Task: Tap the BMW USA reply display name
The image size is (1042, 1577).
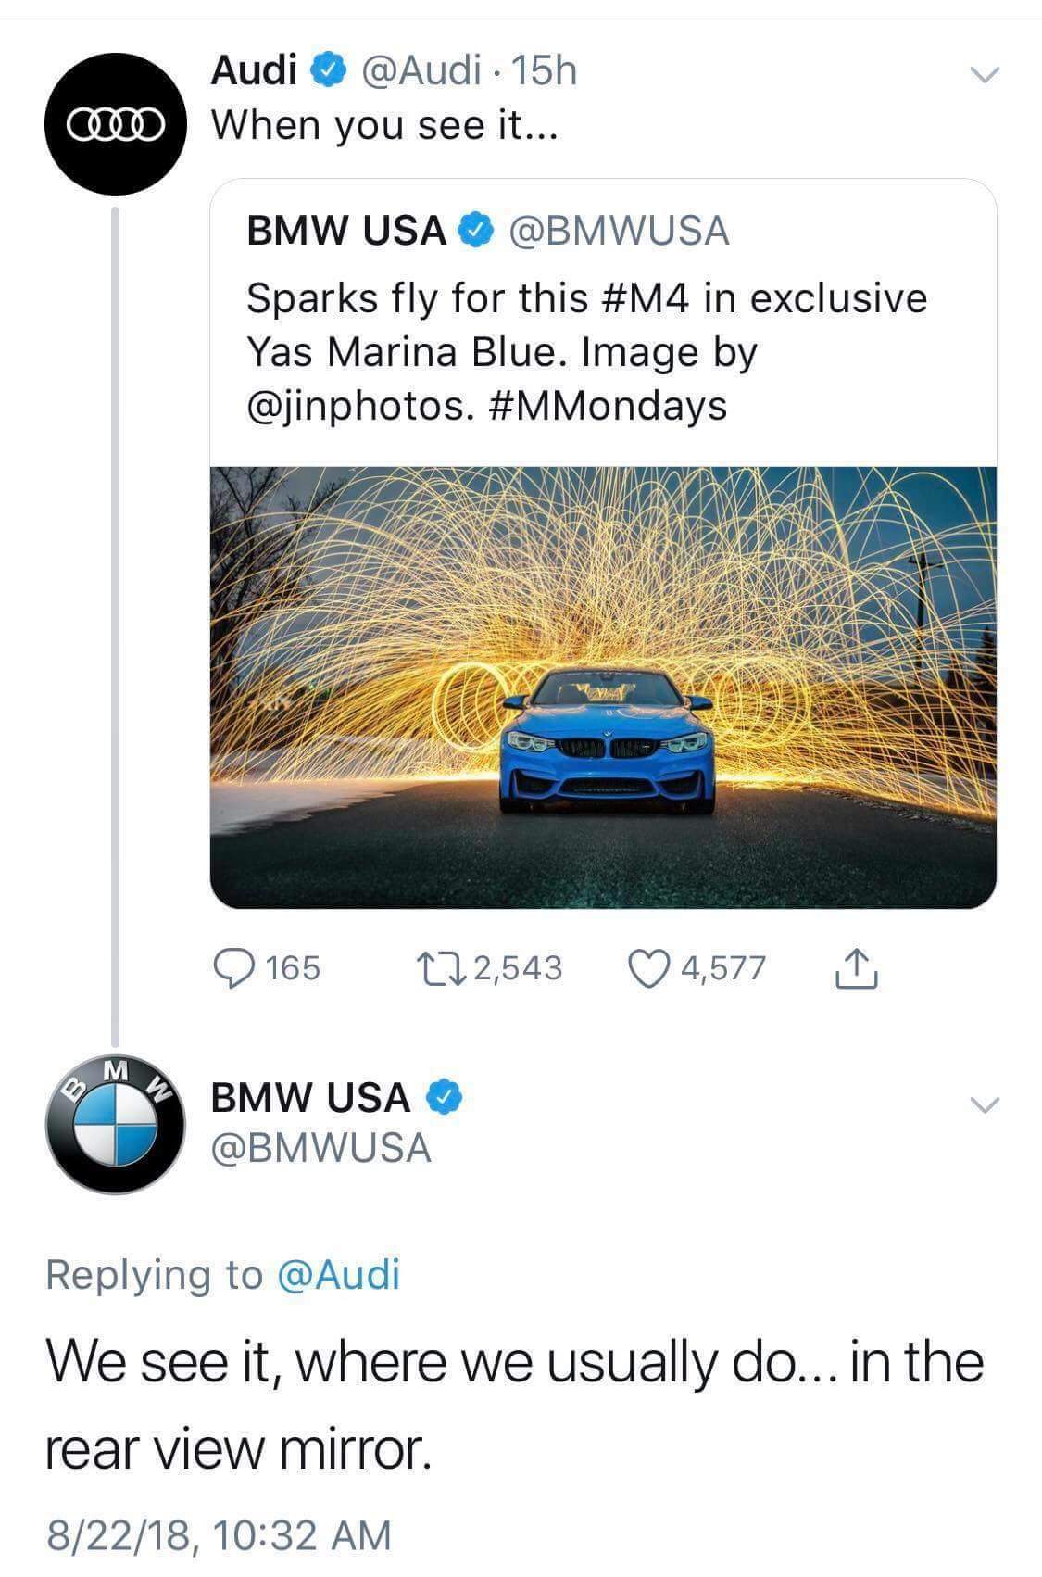Action: (x=311, y=1098)
